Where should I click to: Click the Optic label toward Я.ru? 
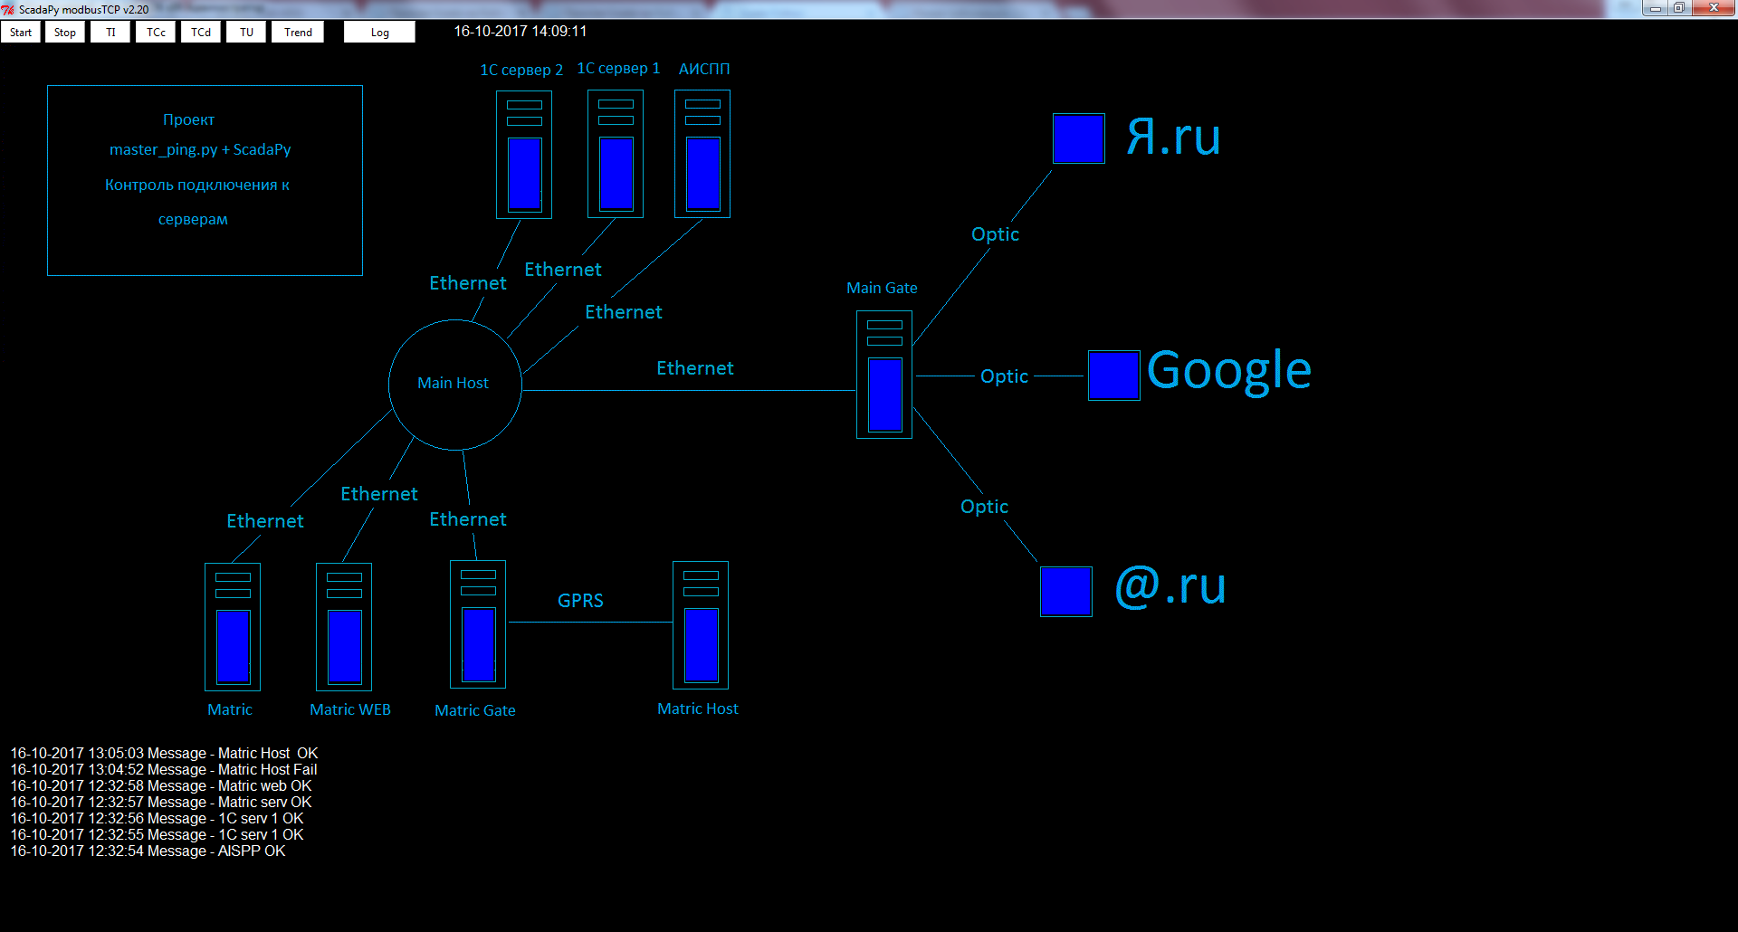[995, 234]
